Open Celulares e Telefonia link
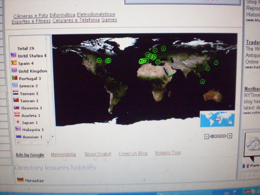The height and width of the screenshot is (195, 260). coord(76,20)
